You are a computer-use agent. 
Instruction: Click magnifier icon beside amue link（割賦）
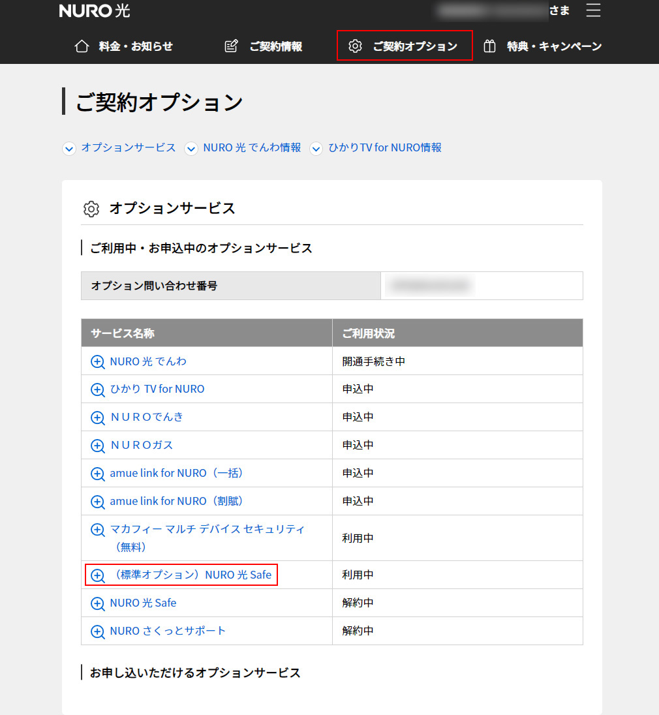point(98,502)
